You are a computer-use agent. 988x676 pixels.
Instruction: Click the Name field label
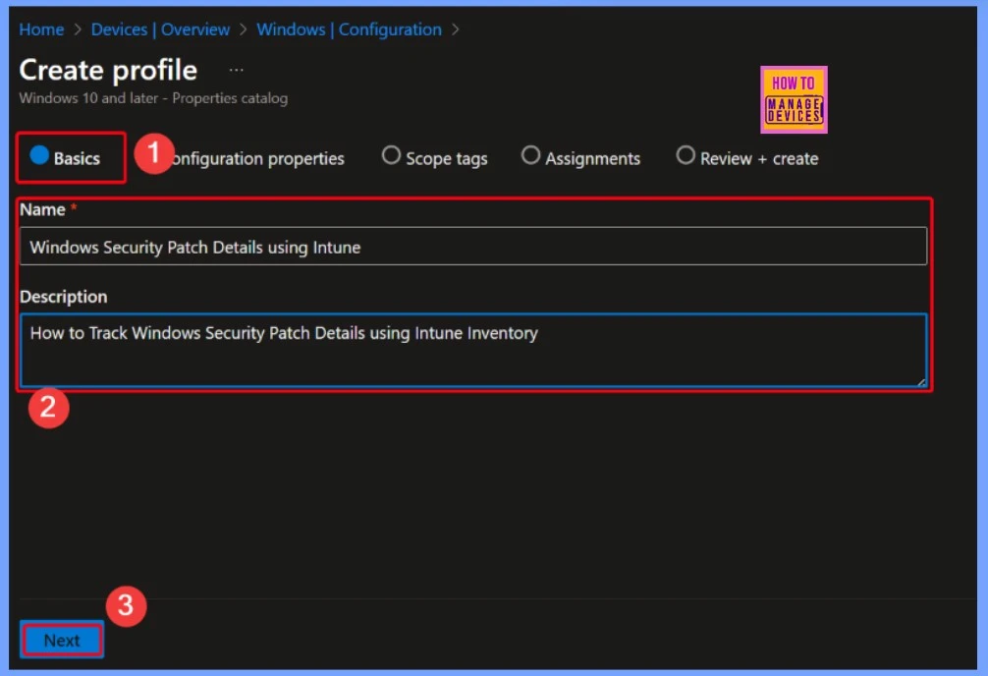coord(43,209)
